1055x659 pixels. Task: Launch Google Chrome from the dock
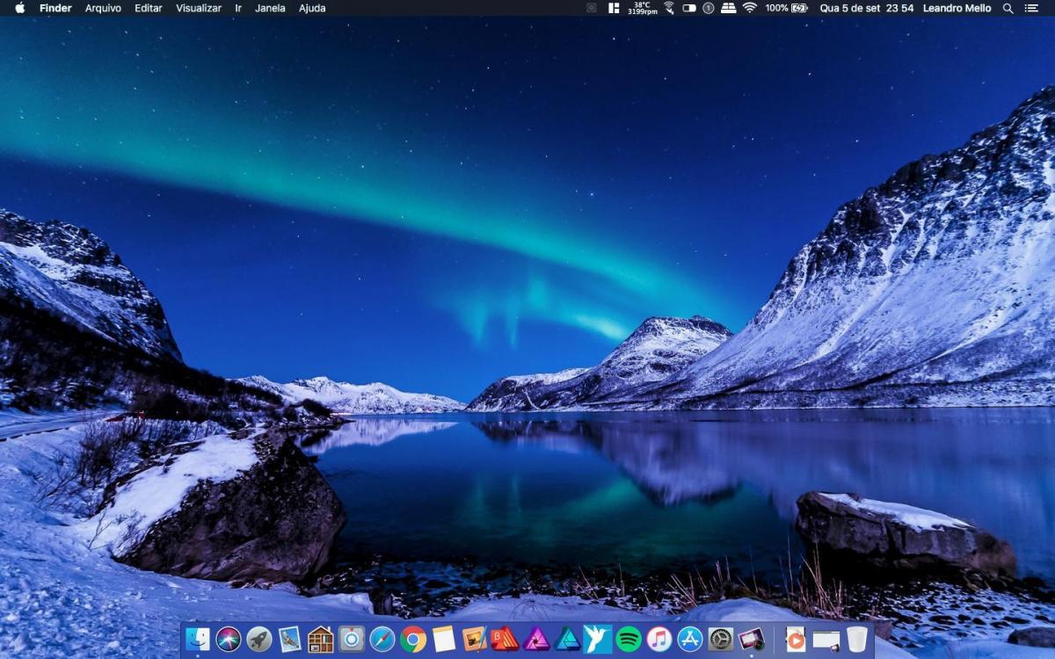coord(413,639)
